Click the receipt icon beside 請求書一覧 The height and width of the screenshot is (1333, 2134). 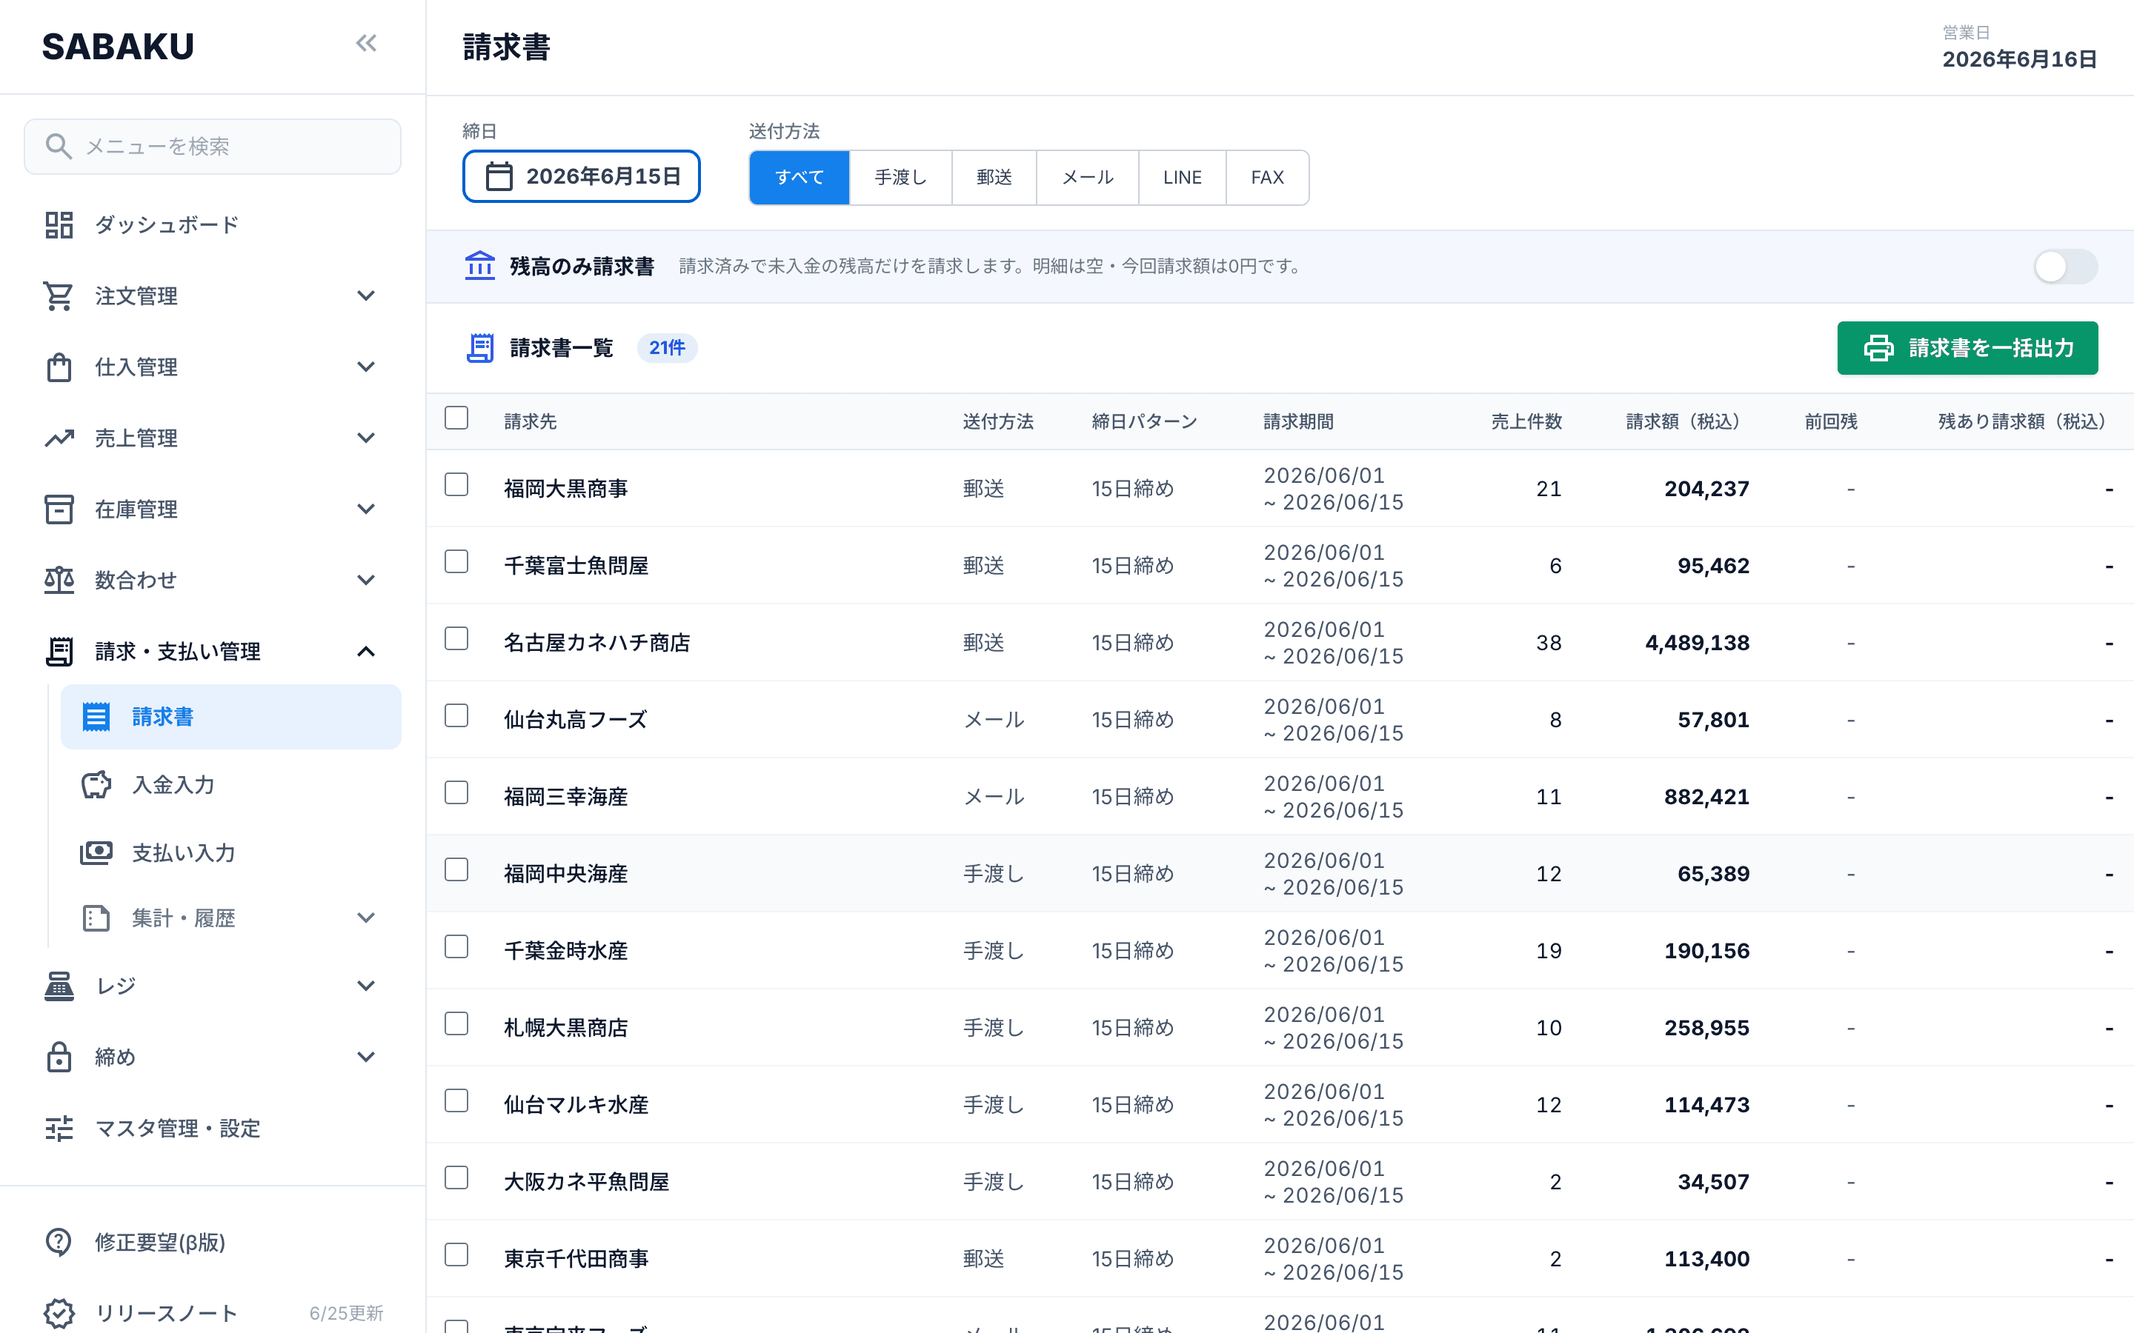point(479,348)
